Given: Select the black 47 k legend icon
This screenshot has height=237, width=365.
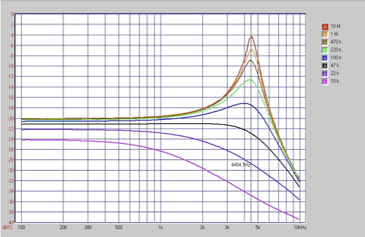Looking at the screenshot, I should click(x=325, y=66).
